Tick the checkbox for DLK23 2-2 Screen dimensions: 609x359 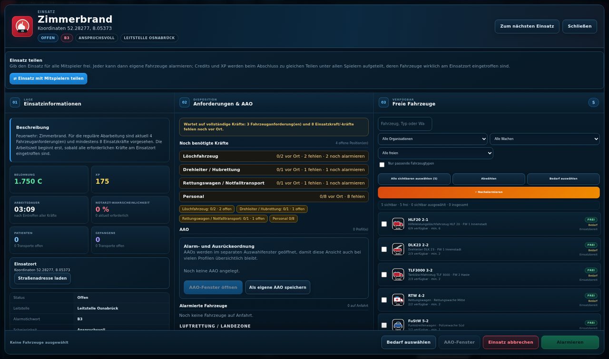pyautogui.click(x=384, y=249)
